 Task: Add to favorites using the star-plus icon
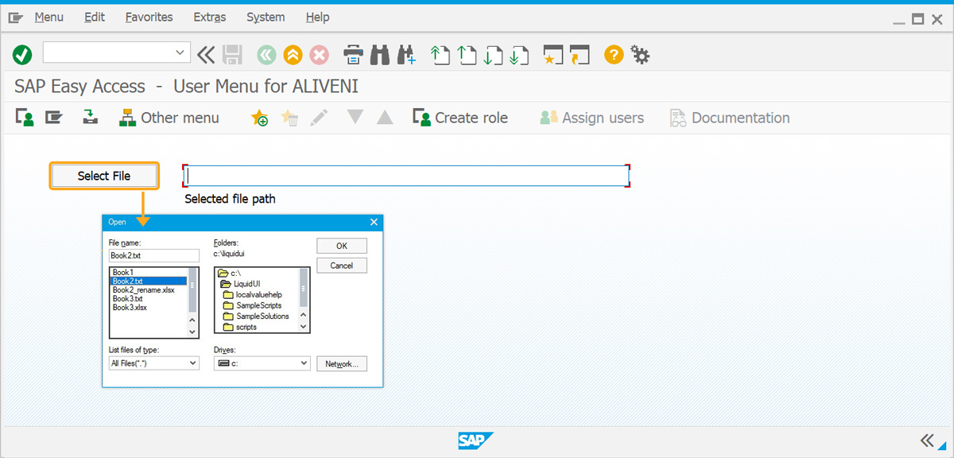[x=259, y=118]
